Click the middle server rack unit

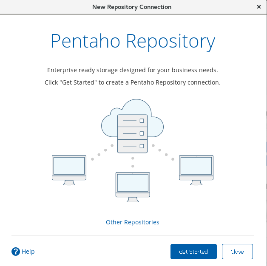132,133
